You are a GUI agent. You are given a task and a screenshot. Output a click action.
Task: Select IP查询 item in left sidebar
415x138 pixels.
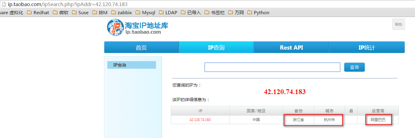coord(131,65)
